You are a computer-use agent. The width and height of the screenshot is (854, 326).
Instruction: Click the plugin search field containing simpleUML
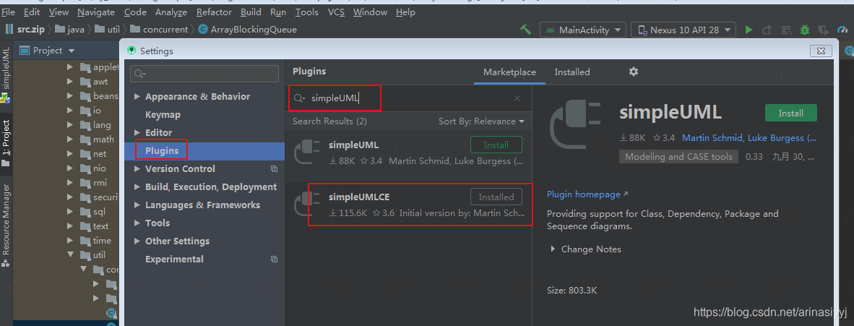[408, 98]
